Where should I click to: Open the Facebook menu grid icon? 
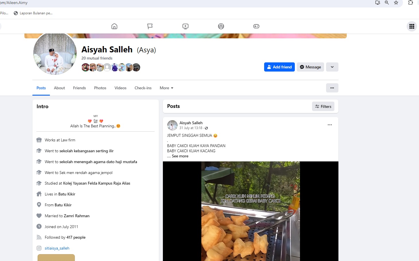(x=412, y=26)
